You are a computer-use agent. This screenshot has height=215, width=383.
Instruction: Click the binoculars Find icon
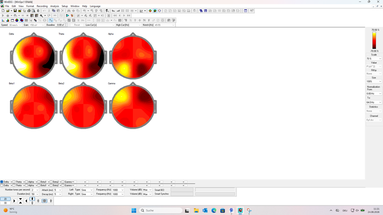[x=69, y=11]
